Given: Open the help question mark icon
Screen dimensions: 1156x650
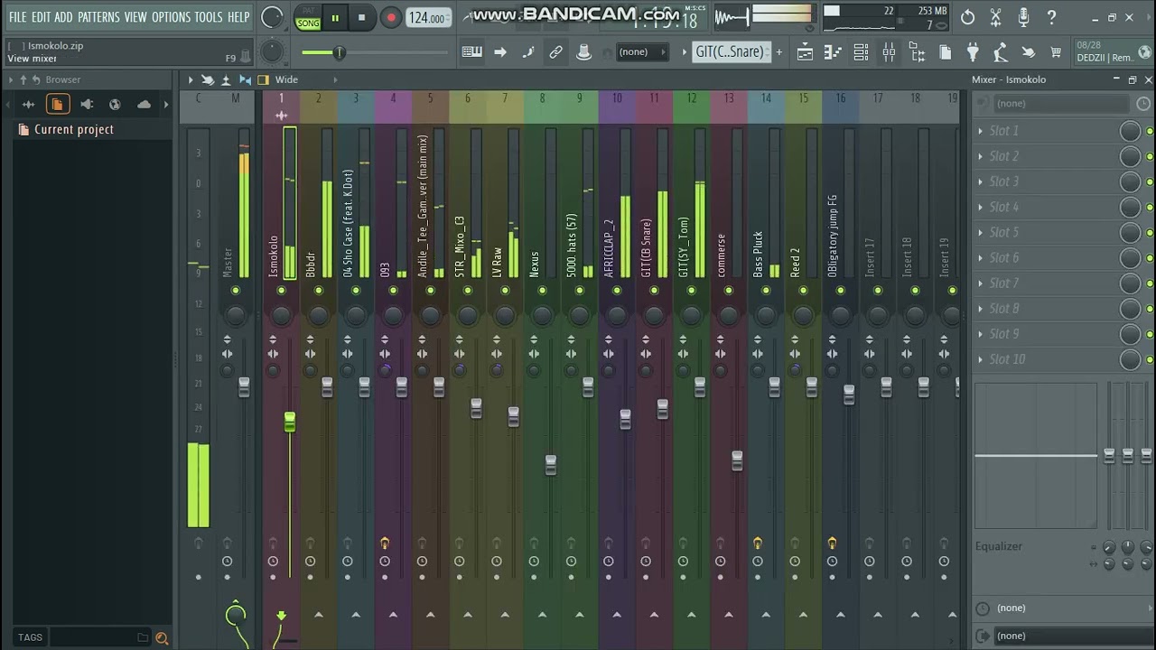Looking at the screenshot, I should click(1051, 17).
